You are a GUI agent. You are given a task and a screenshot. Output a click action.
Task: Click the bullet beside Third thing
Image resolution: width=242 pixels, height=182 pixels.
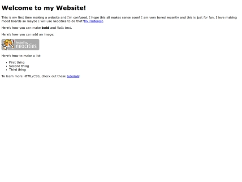pos(6,70)
